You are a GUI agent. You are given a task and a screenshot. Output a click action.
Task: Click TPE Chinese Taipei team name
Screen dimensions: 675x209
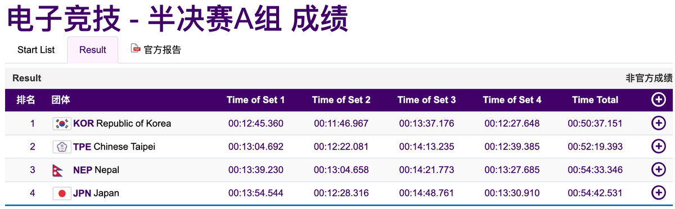point(114,147)
